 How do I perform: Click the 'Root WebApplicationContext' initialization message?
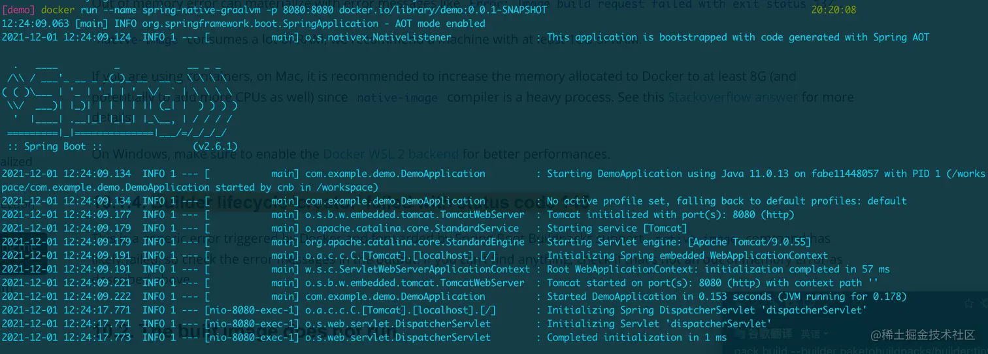[x=718, y=269]
